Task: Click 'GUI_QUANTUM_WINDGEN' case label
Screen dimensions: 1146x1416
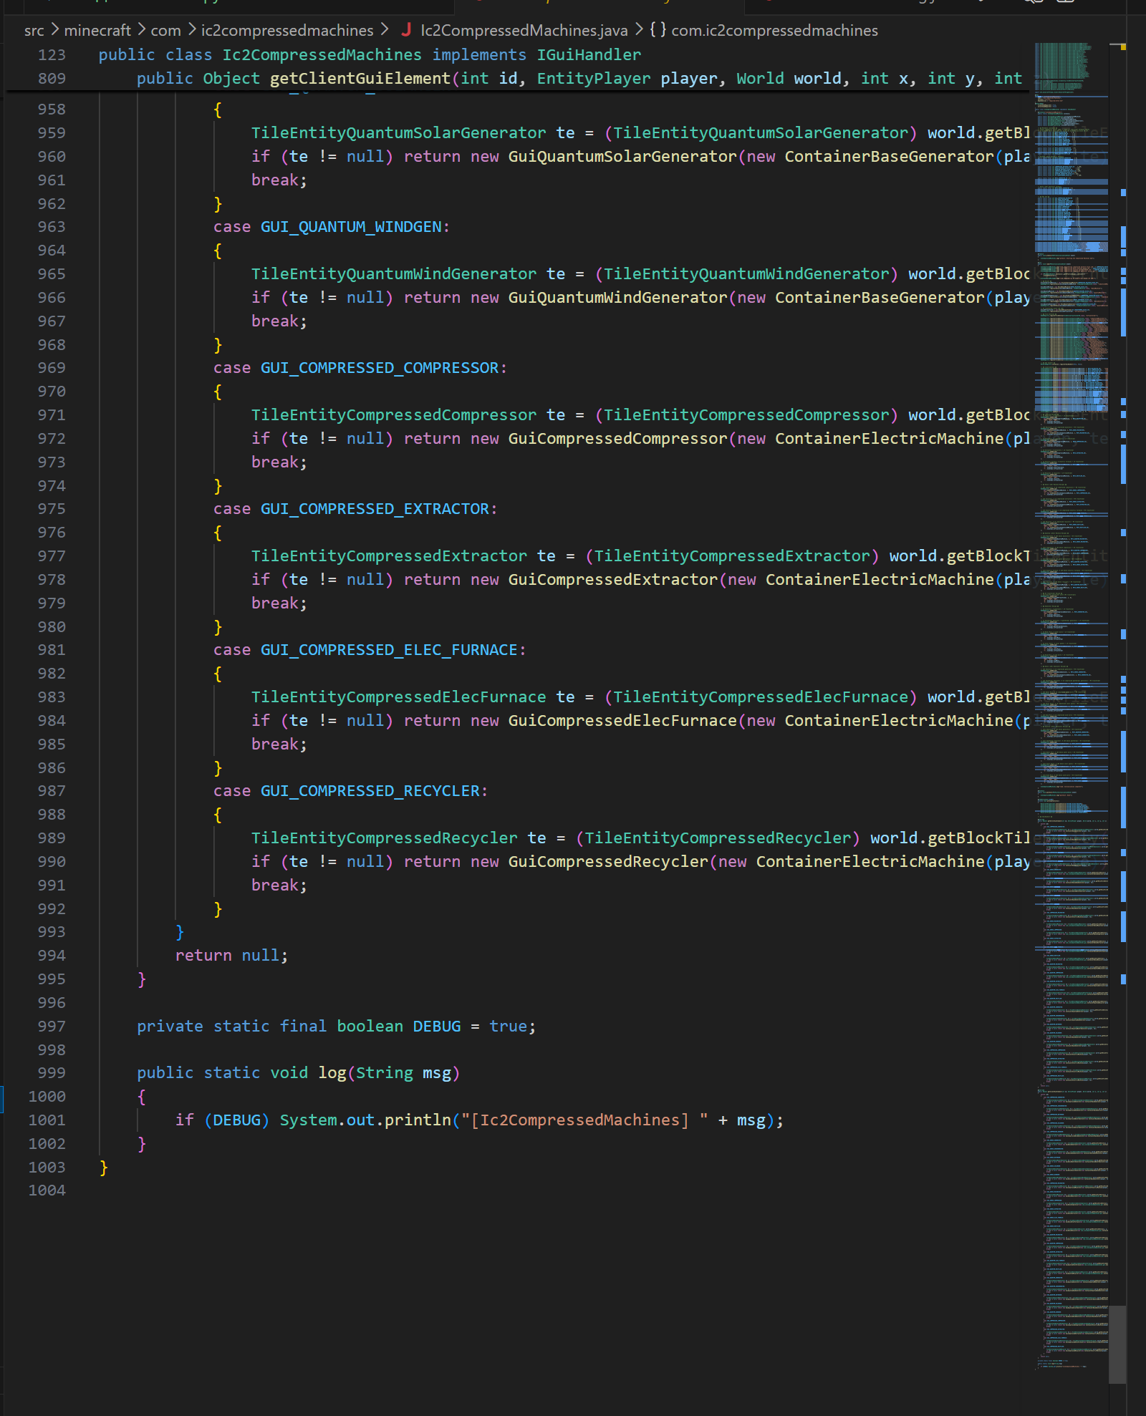Action: [351, 227]
